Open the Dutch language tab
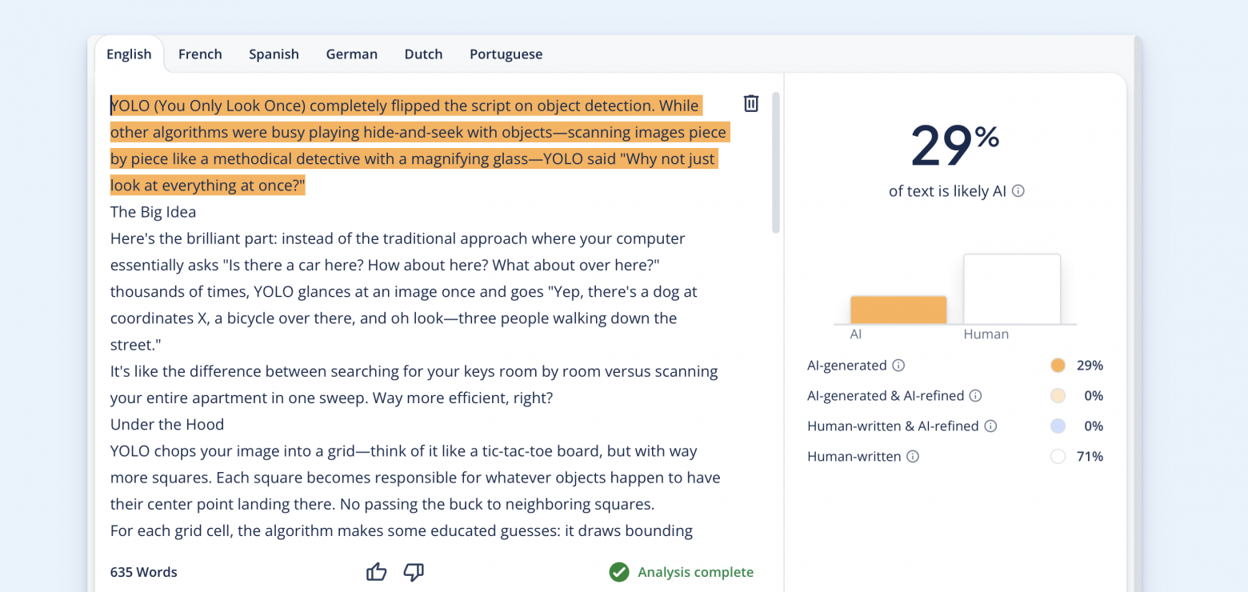 pos(423,54)
